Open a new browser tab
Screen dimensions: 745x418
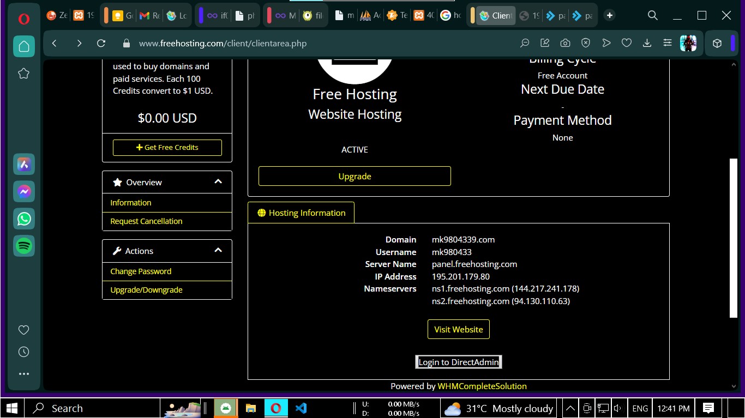(x=610, y=15)
